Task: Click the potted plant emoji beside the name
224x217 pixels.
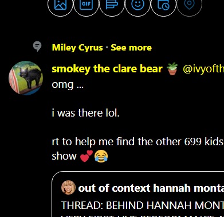Action: (x=172, y=69)
